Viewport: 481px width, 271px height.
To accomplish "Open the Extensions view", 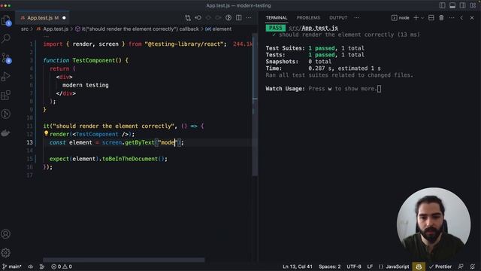I will click(6, 96).
